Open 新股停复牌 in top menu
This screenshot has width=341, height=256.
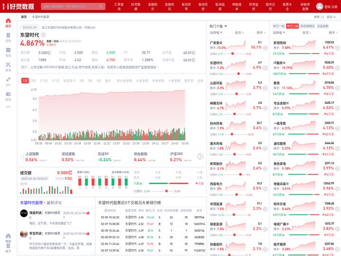305,7
